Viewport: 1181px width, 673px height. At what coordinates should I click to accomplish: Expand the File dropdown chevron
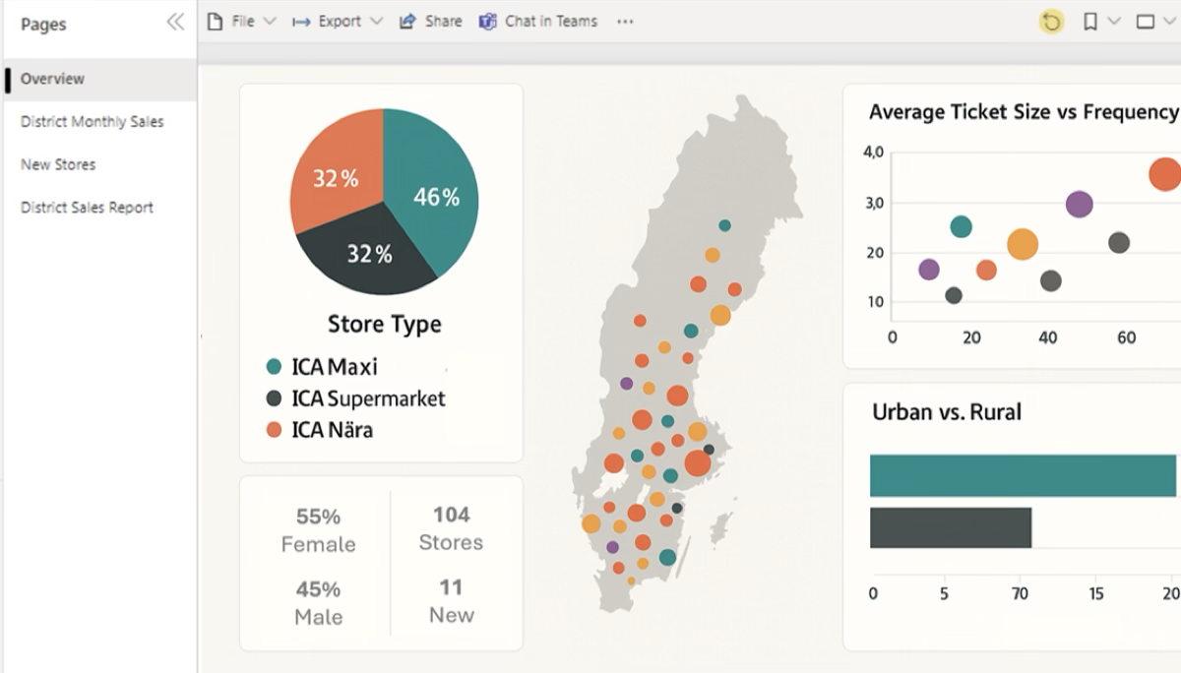[271, 22]
